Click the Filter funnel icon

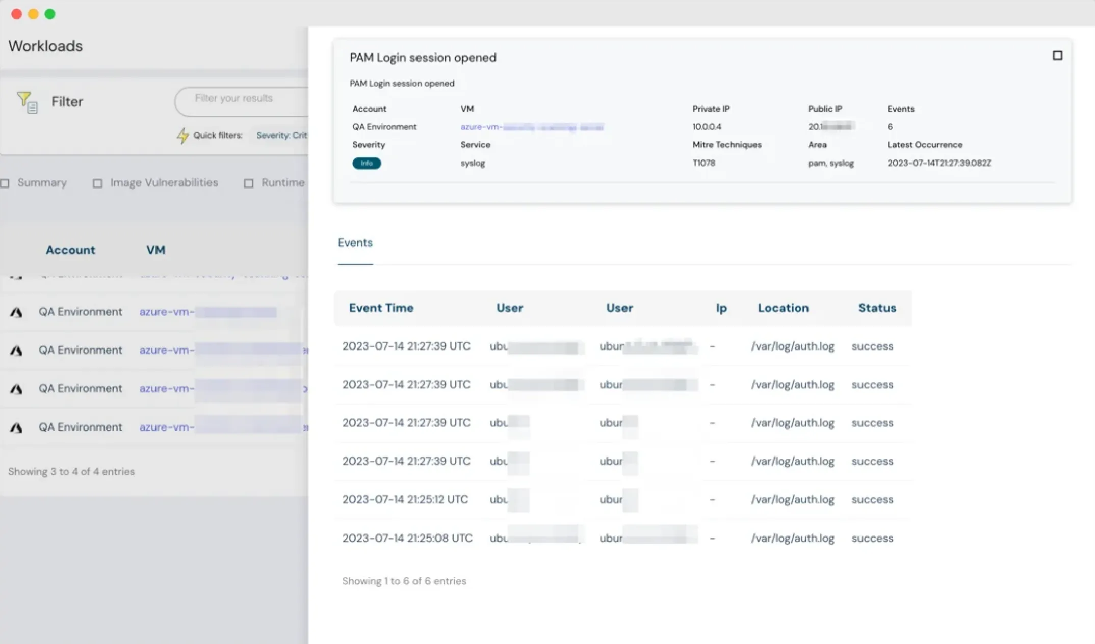point(27,102)
